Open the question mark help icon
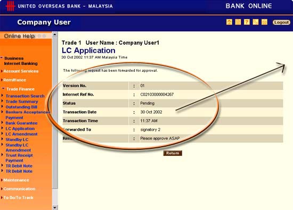The width and height of the screenshot is (293, 210). (x=247, y=22)
